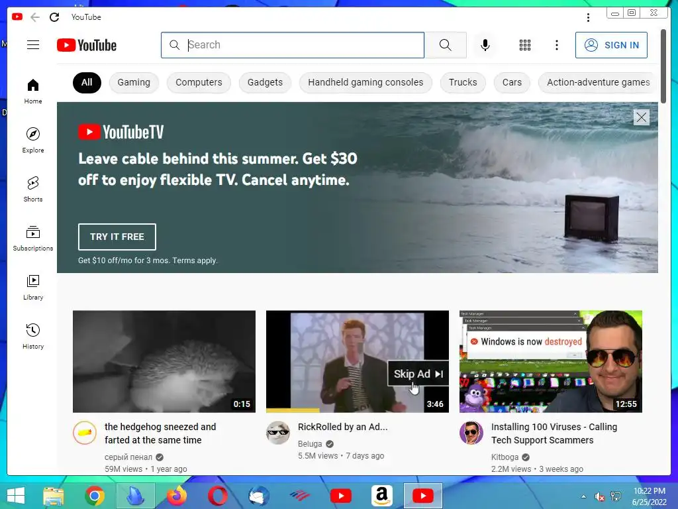Go back with window back arrow
The width and height of the screenshot is (678, 509).
[x=35, y=17]
